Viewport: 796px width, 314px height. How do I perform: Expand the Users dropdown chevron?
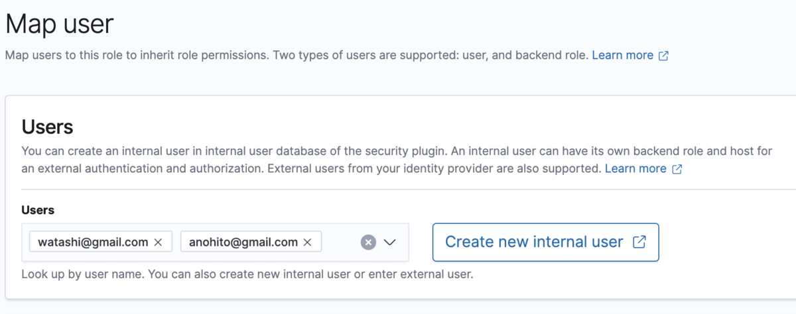(390, 242)
